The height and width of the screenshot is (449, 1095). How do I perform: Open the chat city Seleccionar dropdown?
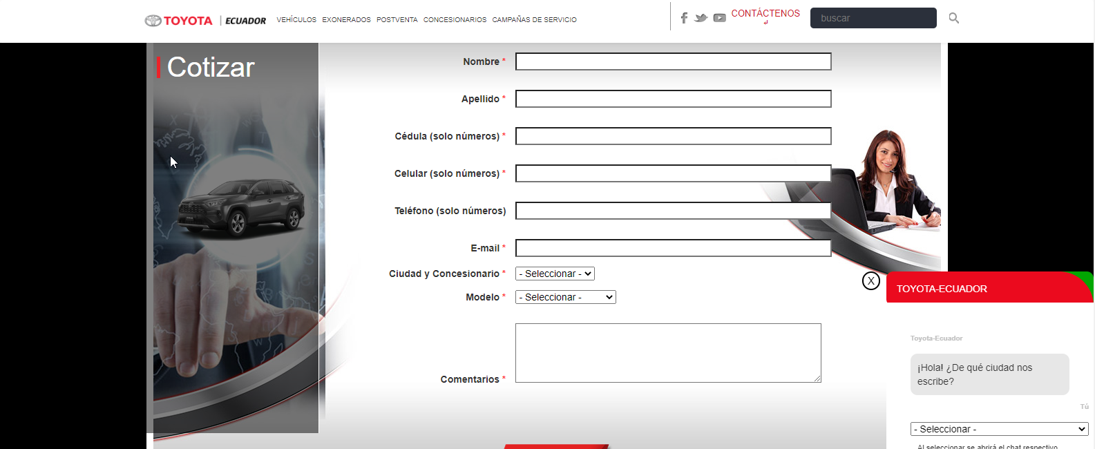(x=1000, y=429)
